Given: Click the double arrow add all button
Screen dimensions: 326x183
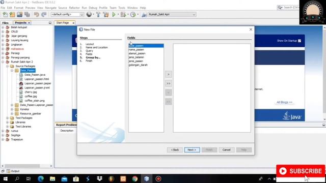Looking at the screenshot, I should [x=169, y=83].
